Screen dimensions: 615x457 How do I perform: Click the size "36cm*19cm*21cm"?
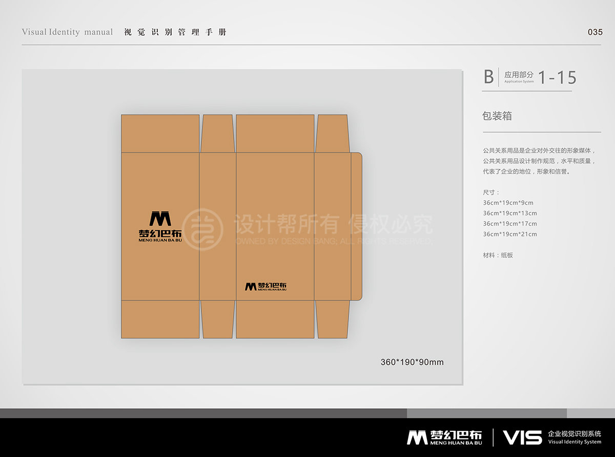click(x=510, y=234)
